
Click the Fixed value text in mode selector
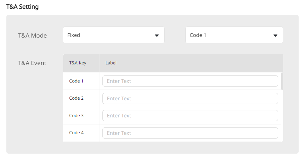tap(74, 35)
